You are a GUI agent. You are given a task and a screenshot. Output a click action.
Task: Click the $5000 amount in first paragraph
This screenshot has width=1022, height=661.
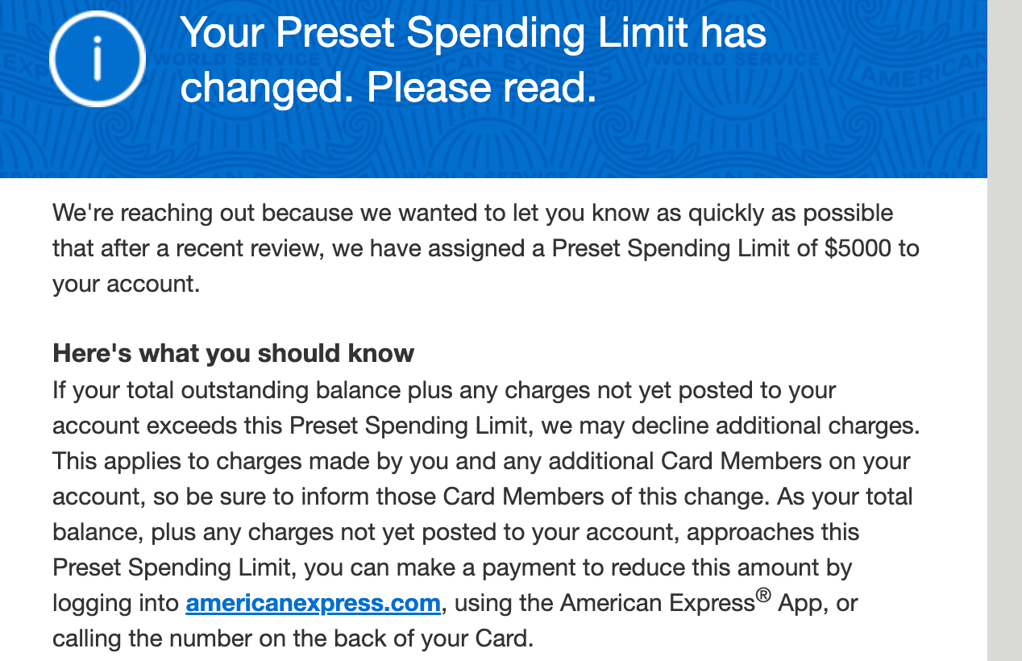(858, 248)
